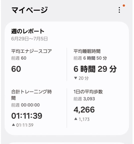Viewport: 134px width, 144px height.
Task: Select the date range 6月29日〜7月5日
Action: tap(29, 39)
